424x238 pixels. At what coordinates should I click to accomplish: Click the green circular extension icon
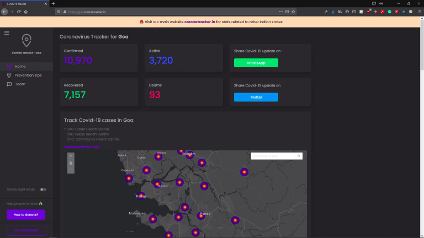389,12
